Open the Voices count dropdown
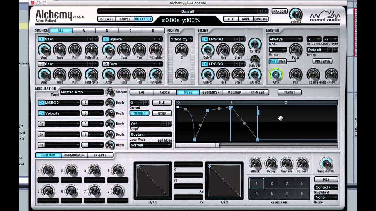376x211 pixels. tap(278, 50)
